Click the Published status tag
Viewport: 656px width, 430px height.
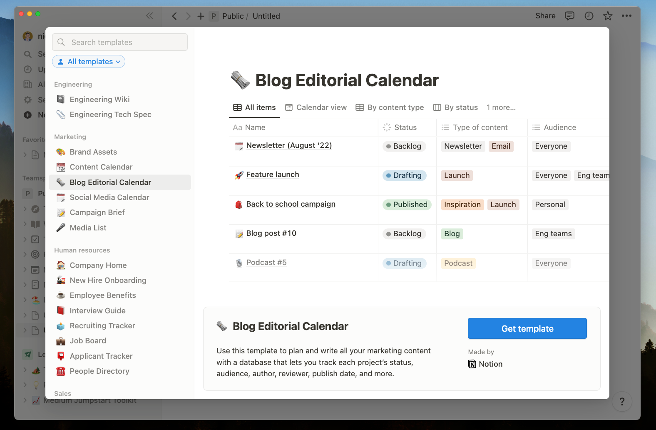click(x=407, y=205)
